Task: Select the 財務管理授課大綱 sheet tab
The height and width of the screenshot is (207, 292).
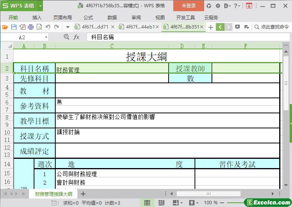Action: 54,194
